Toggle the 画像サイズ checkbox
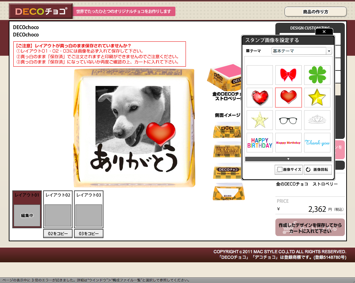 click(x=280, y=170)
